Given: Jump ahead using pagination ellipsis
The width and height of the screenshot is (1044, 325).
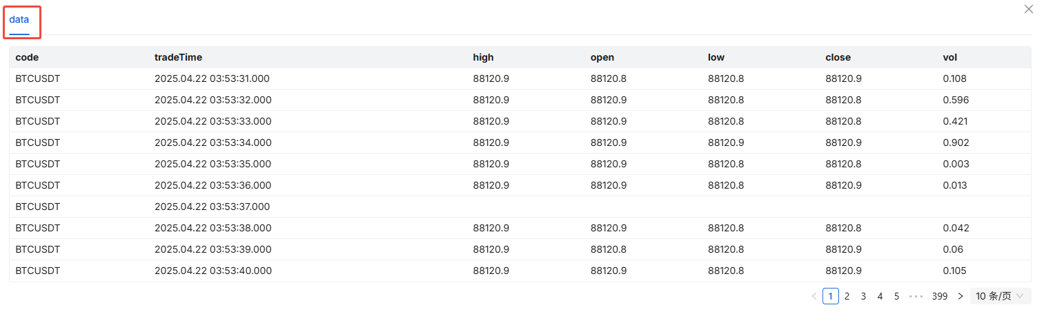Looking at the screenshot, I should [916, 296].
